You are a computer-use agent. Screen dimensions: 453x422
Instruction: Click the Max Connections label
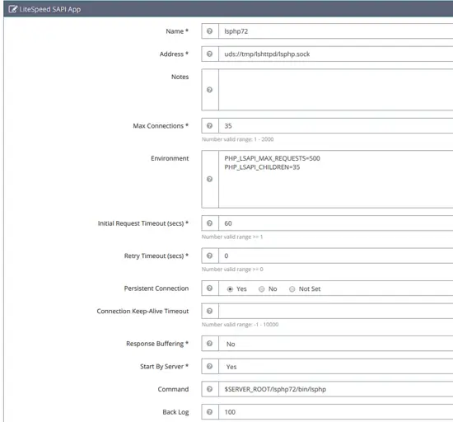pyautogui.click(x=161, y=126)
